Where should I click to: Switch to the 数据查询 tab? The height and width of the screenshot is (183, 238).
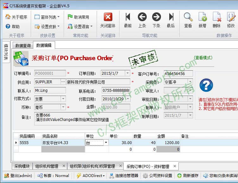(23, 46)
